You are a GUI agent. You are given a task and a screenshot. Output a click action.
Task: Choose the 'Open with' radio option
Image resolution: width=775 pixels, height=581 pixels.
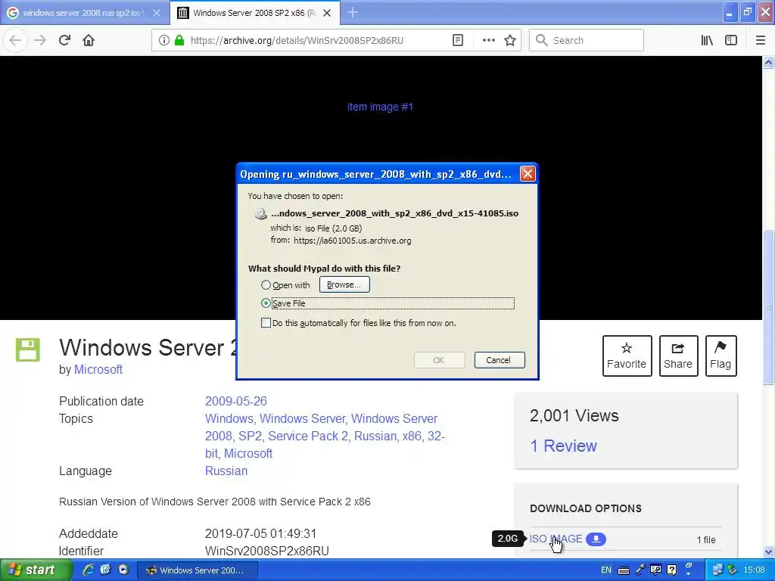coord(266,285)
